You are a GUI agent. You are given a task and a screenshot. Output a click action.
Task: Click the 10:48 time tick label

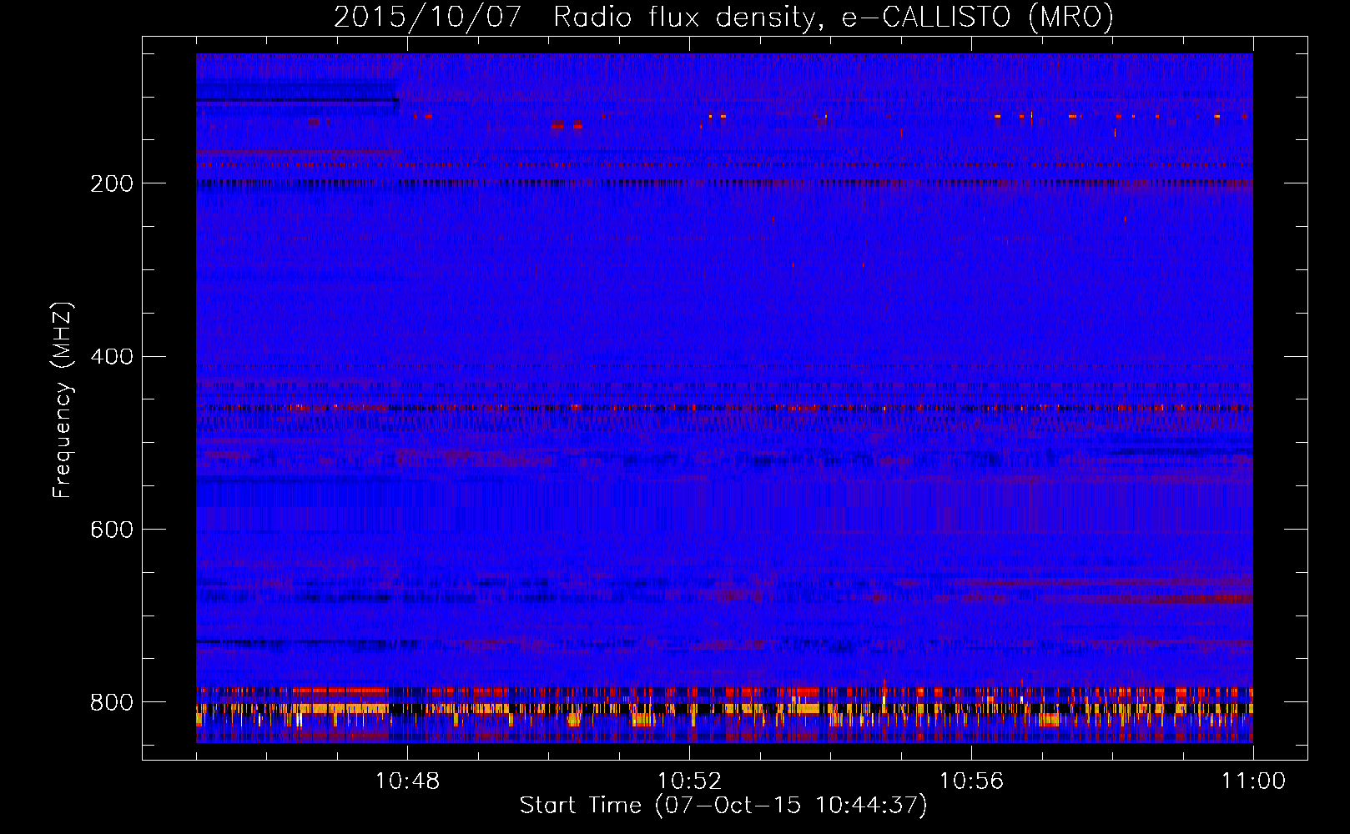pos(407,781)
